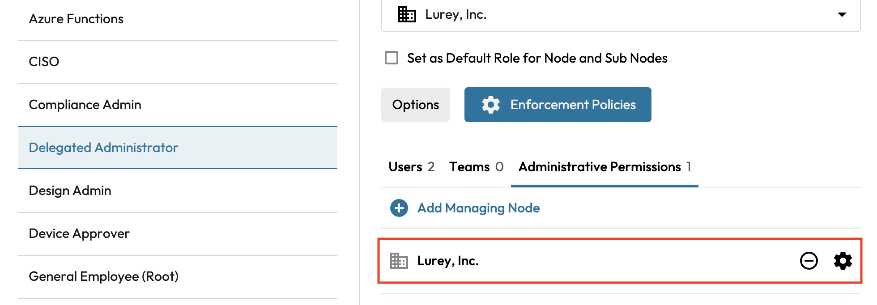Image resolution: width=877 pixels, height=305 pixels.
Task: Enable Set as Default Role checkbox
Action: click(392, 58)
